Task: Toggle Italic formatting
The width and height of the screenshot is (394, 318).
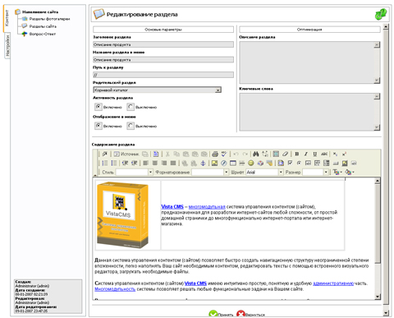Action: click(x=306, y=154)
